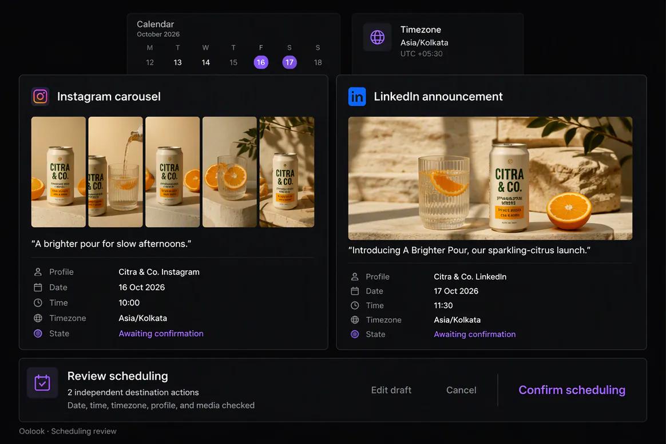666x444 pixels.
Task: Click the Cancel button
Action: tap(461, 390)
